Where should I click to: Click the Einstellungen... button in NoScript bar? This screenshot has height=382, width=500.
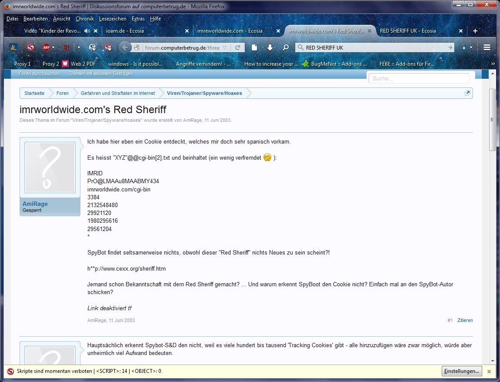click(462, 371)
